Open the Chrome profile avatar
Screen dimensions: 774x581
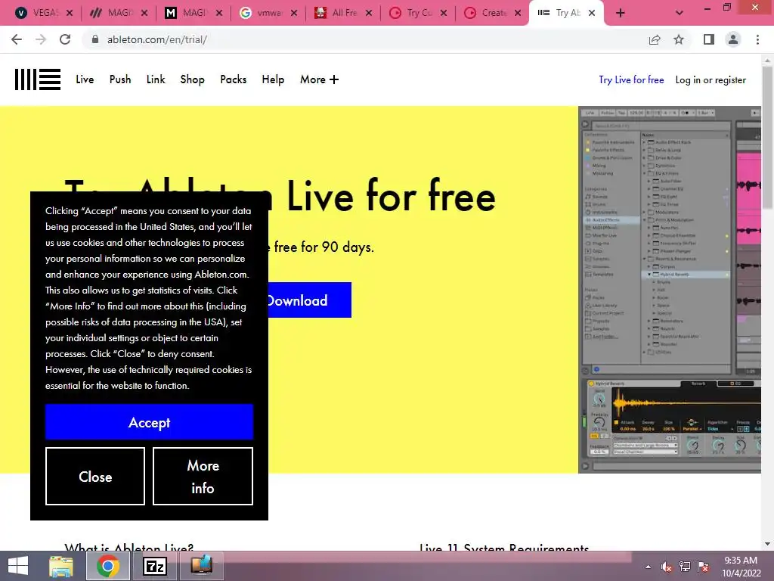[733, 39]
